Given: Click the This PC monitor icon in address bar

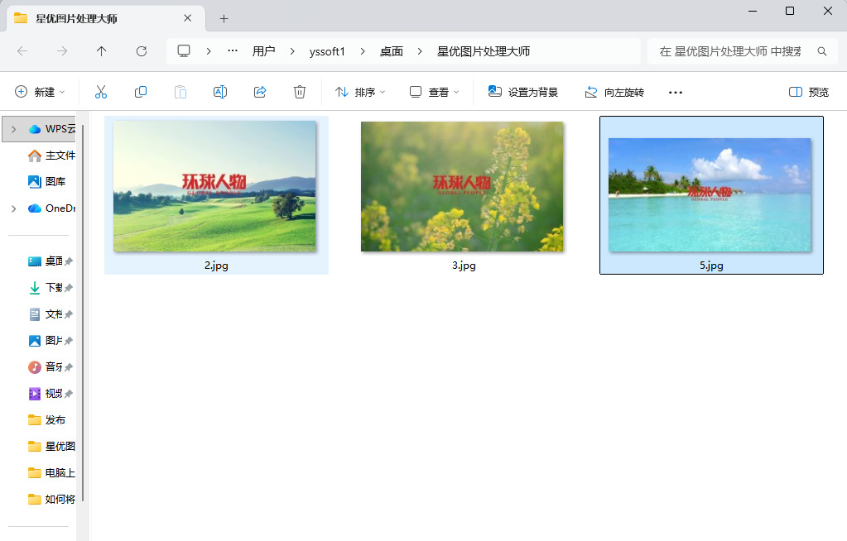Looking at the screenshot, I should 184,51.
